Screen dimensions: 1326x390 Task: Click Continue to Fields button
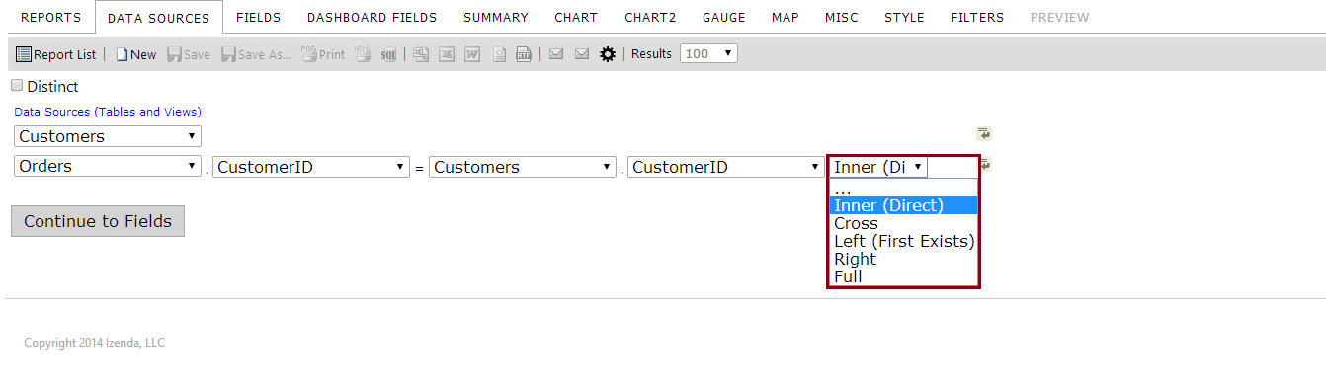point(98,221)
